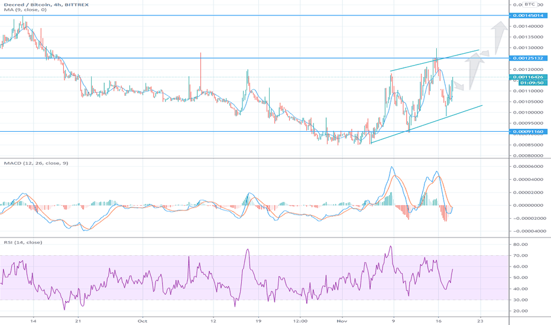Click the 0.00110000 price axis value

pyautogui.click(x=528, y=91)
